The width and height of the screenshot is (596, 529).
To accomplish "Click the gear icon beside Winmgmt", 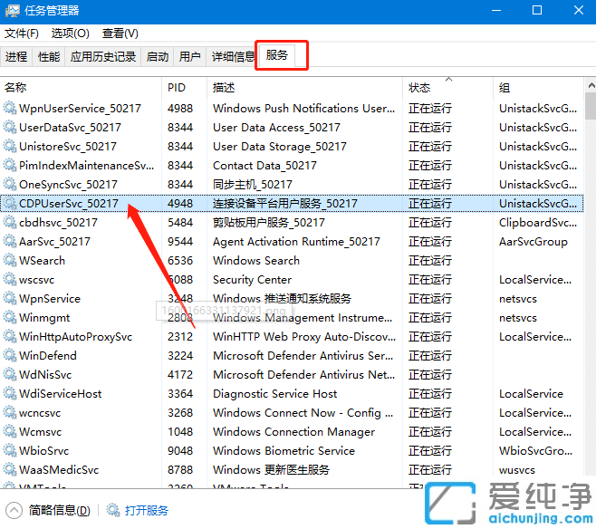I will click(10, 317).
